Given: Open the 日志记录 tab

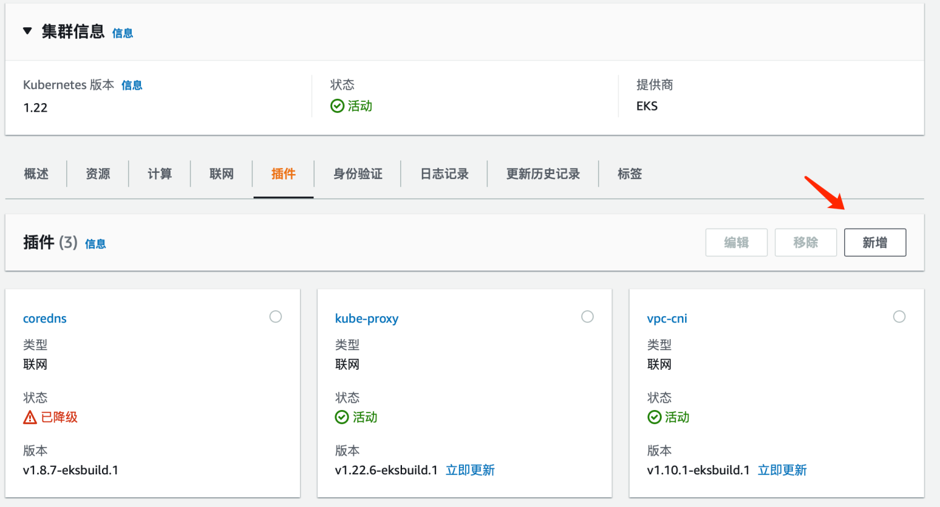Looking at the screenshot, I should point(444,174).
